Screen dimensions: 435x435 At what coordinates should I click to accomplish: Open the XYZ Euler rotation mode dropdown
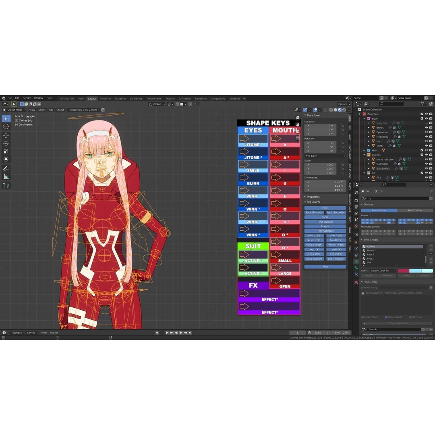325,156
